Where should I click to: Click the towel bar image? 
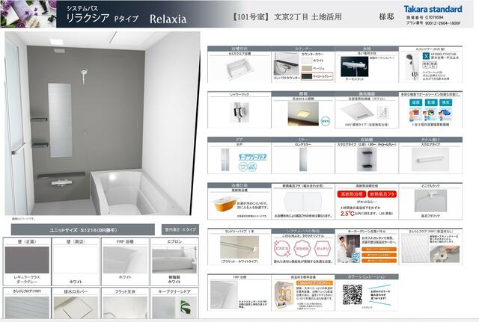click(x=430, y=159)
